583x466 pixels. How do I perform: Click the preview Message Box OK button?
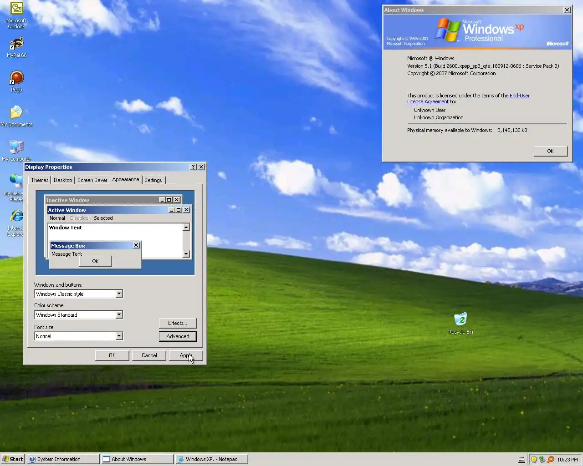(x=95, y=261)
